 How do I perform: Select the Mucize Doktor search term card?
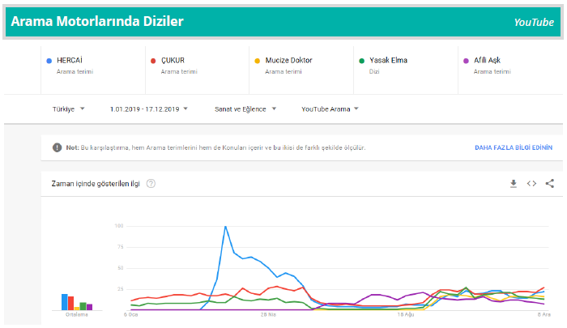(301, 70)
